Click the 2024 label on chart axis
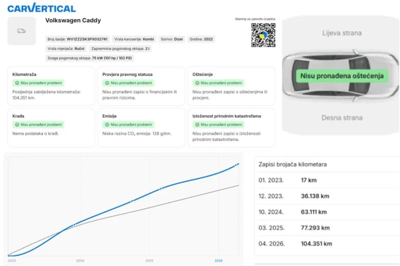The height and width of the screenshot is (266, 400). coord(80,261)
